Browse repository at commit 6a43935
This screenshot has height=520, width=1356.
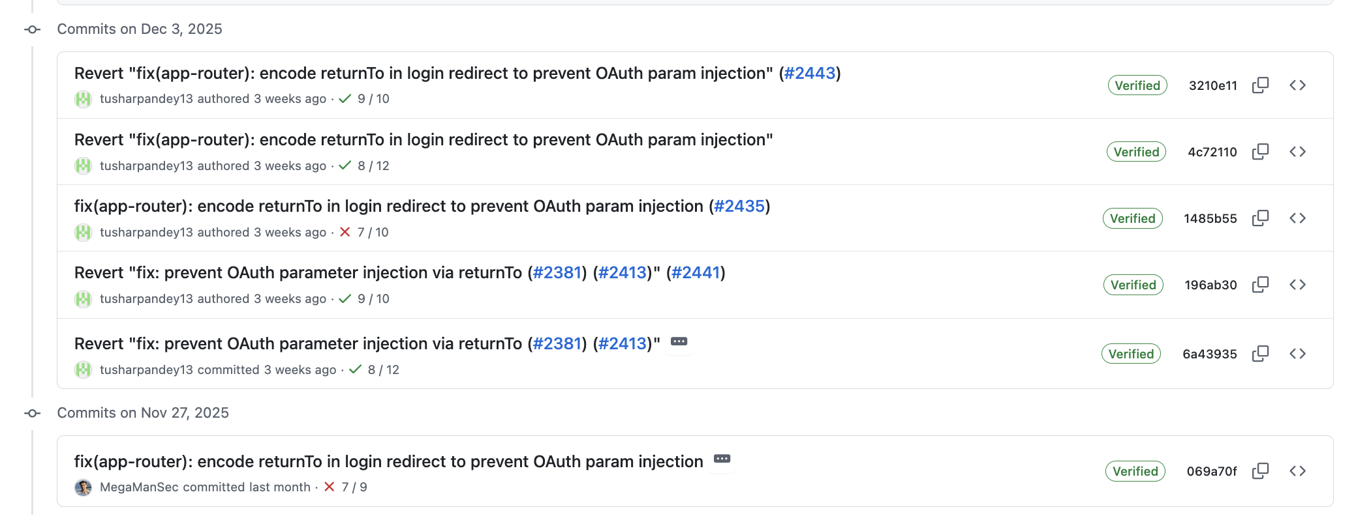coord(1297,354)
